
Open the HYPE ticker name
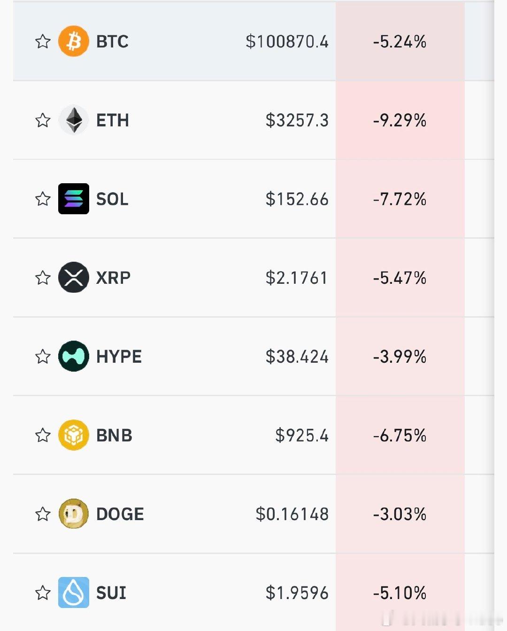119,356
